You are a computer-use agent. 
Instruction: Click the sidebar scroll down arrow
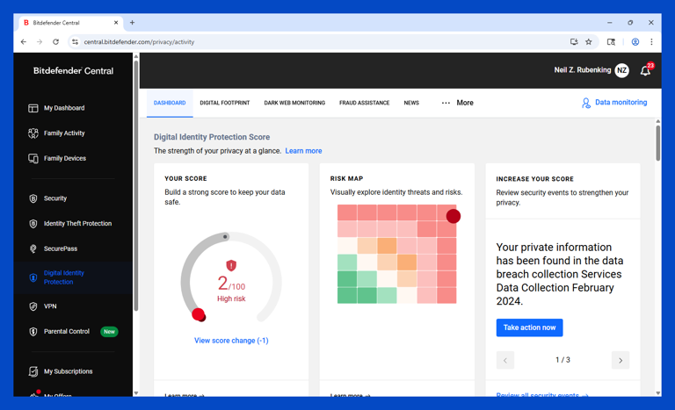tap(136, 392)
